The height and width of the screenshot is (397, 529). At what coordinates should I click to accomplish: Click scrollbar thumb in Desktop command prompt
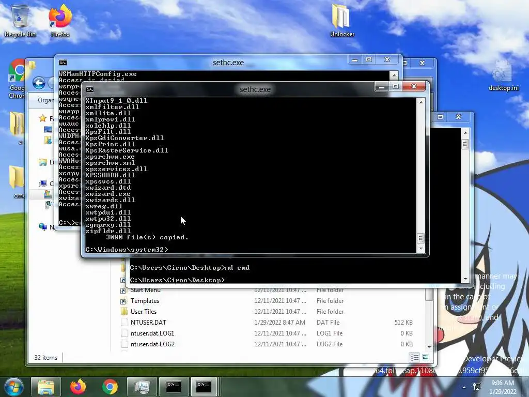click(x=465, y=144)
